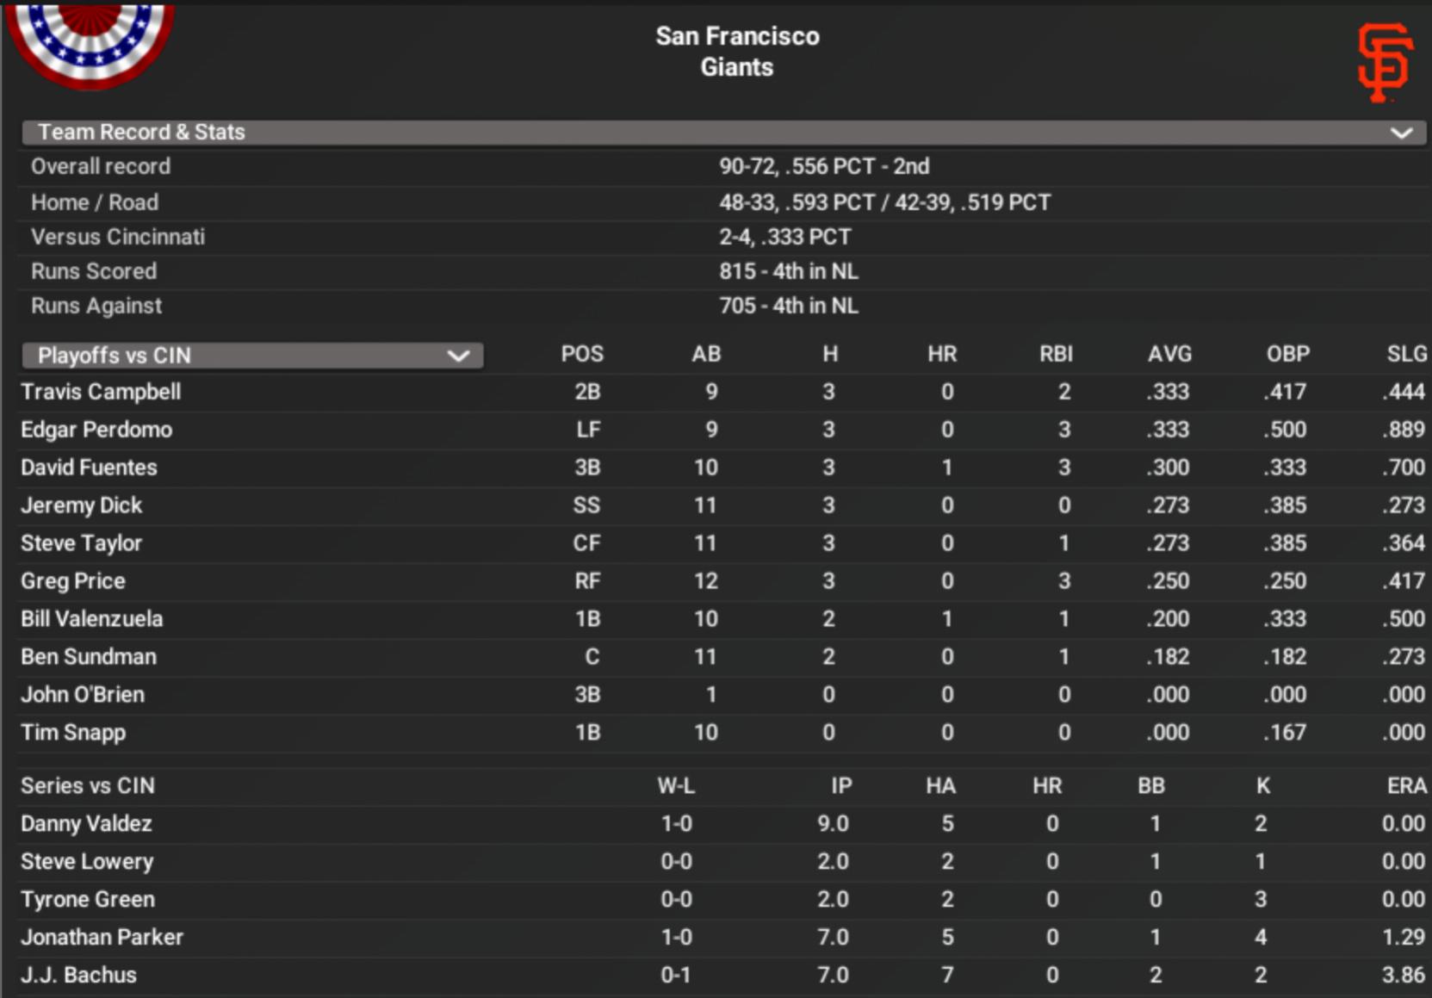This screenshot has width=1432, height=998.
Task: Sort batting table by AVG column
Action: (x=1169, y=354)
